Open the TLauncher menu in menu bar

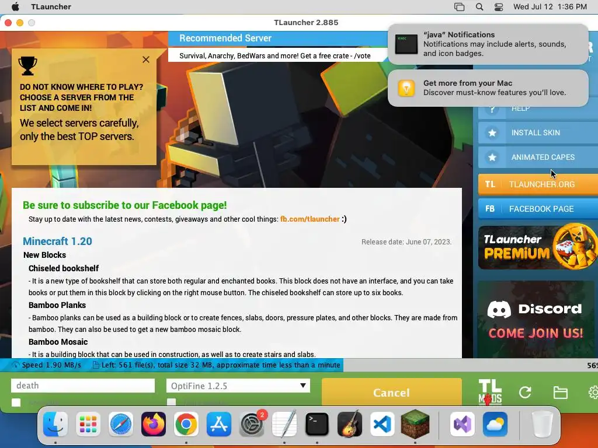pos(51,7)
